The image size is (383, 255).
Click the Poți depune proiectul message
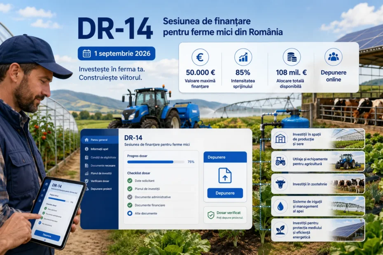tap(230, 218)
